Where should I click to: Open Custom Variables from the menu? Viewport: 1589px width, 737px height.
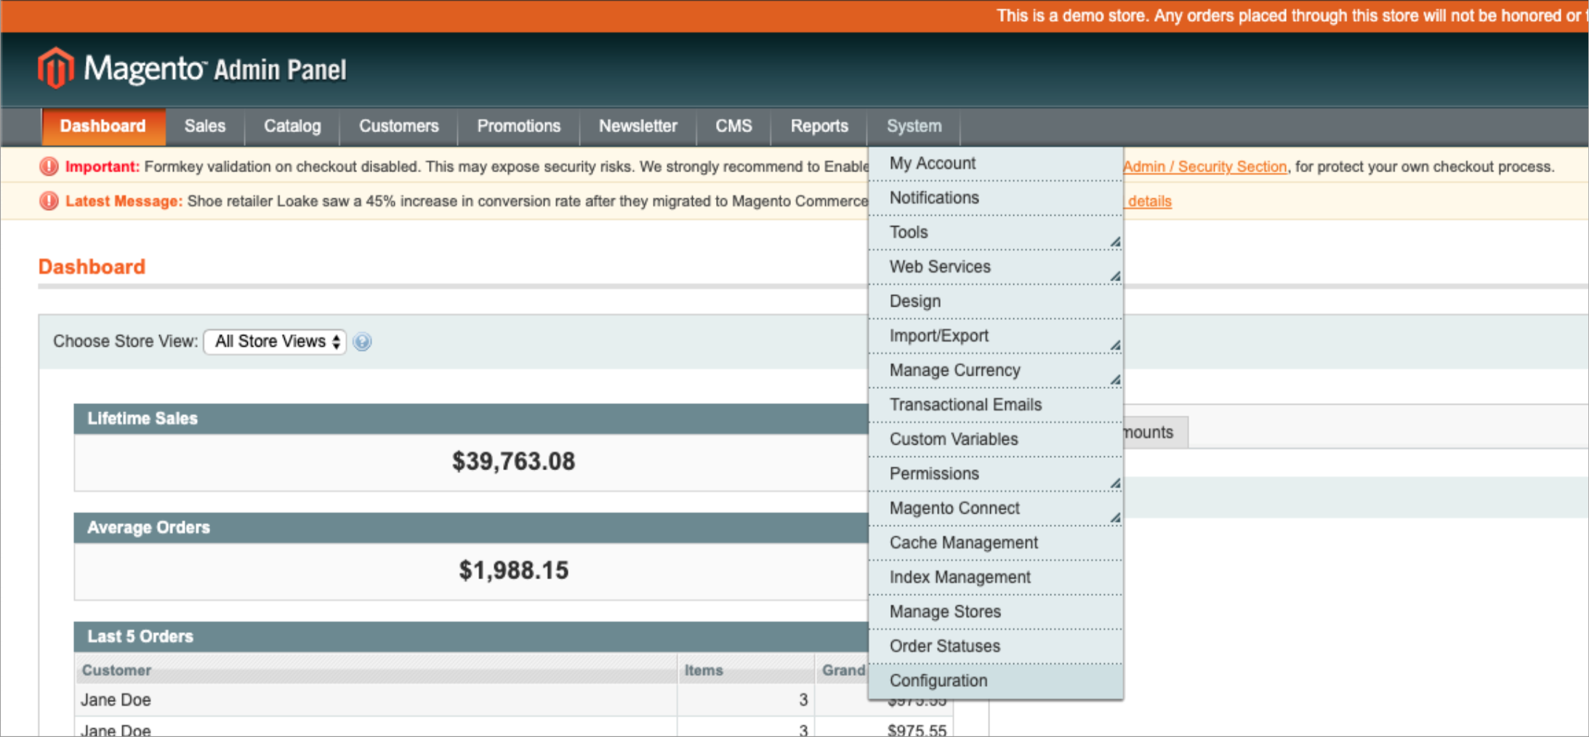coord(996,440)
